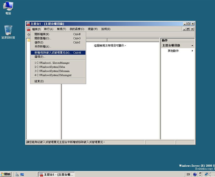Open the 電腦 desktop icon
The image size is (215, 177).
(x=8, y=7)
